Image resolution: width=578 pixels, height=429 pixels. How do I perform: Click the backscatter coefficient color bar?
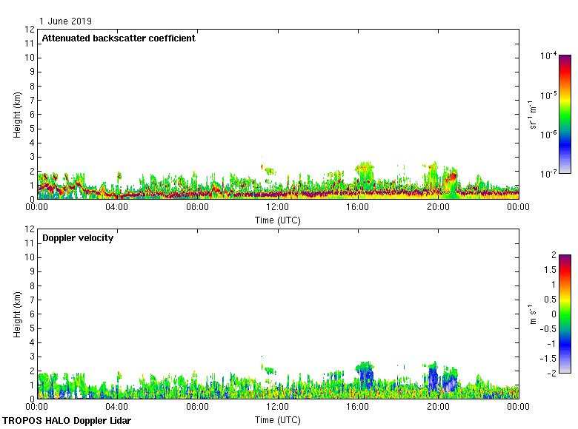(x=565, y=114)
